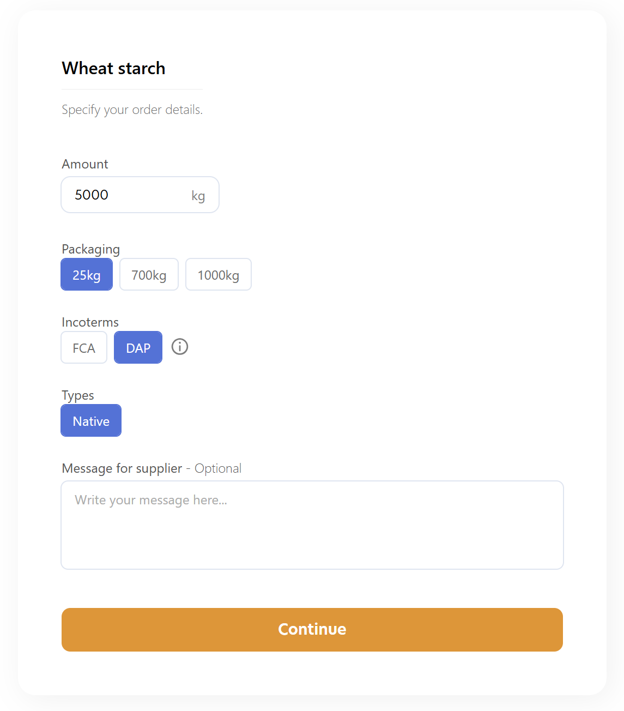Click the Incoterms section label

(x=90, y=322)
